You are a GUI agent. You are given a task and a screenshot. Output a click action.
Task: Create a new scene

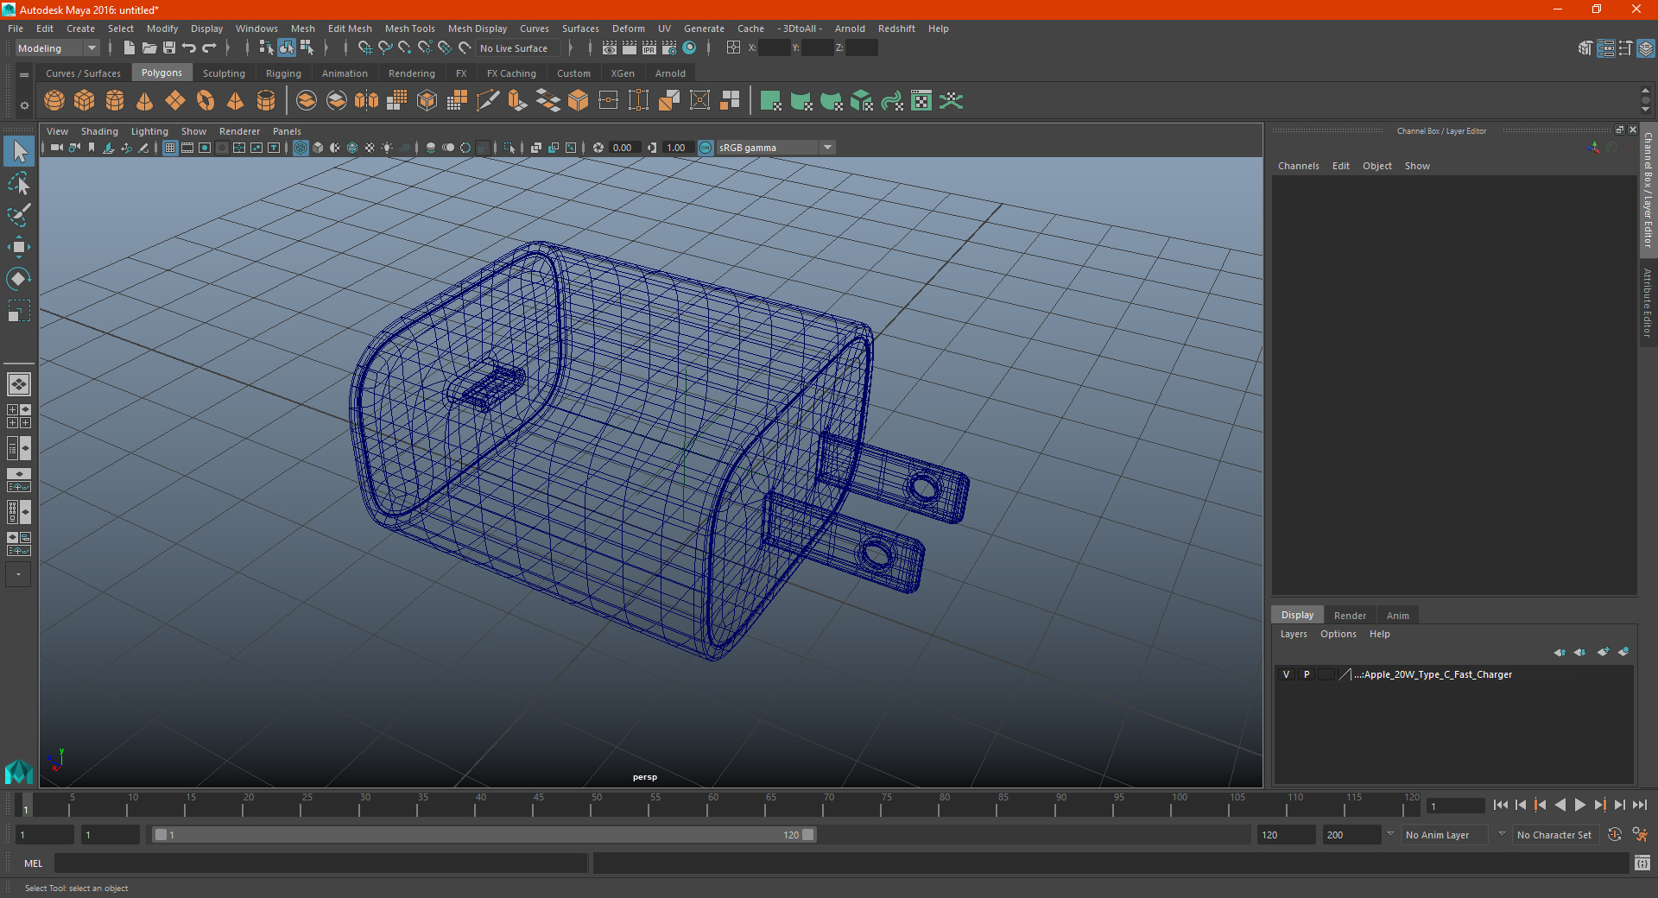pyautogui.click(x=129, y=48)
